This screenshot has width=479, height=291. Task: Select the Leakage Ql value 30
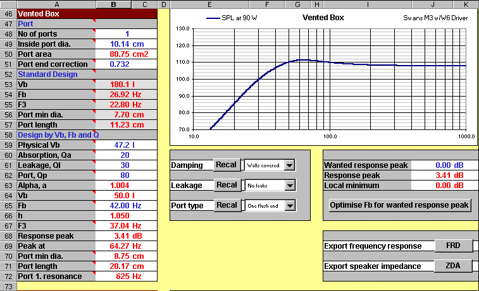pos(127,165)
